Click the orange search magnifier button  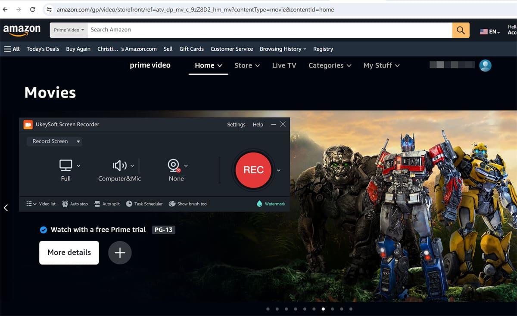(461, 30)
